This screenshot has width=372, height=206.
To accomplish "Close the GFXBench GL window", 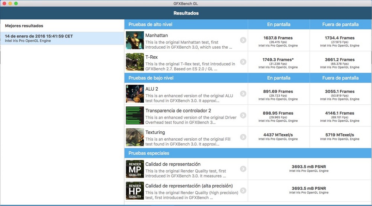I will [4, 3].
